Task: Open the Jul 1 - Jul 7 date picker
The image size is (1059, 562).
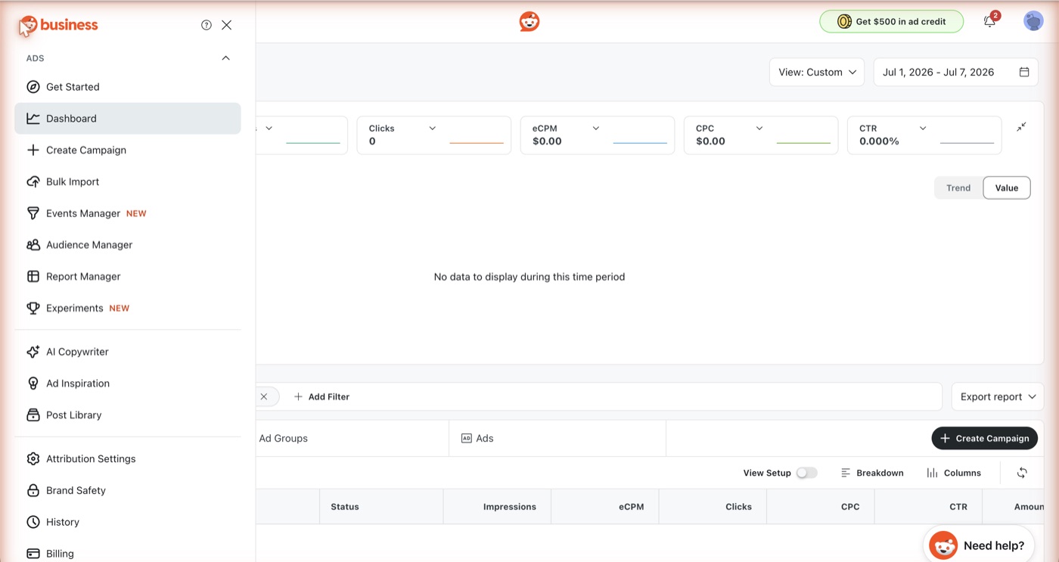Action: [x=956, y=72]
